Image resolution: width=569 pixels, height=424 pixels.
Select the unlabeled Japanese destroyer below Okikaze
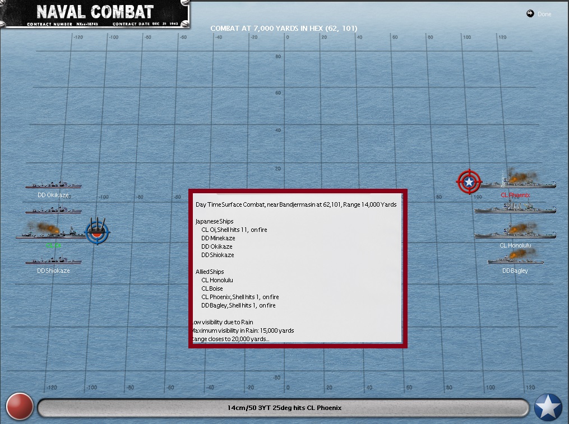point(53,209)
